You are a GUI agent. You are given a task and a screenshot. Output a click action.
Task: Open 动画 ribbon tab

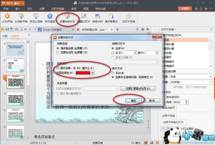coord(42,9)
